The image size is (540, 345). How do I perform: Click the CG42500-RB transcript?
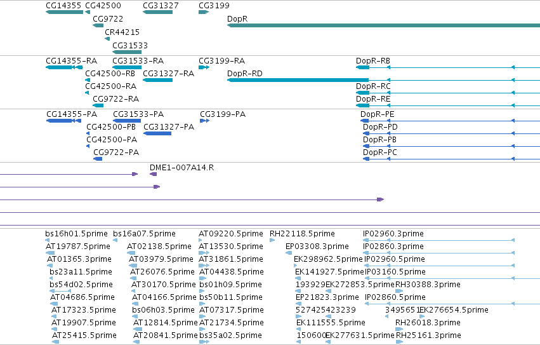pyautogui.click(x=88, y=80)
